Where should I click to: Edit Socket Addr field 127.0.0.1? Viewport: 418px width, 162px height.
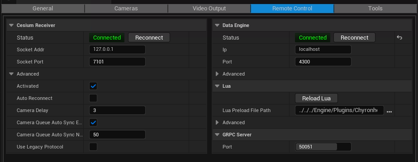pyautogui.click(x=117, y=49)
